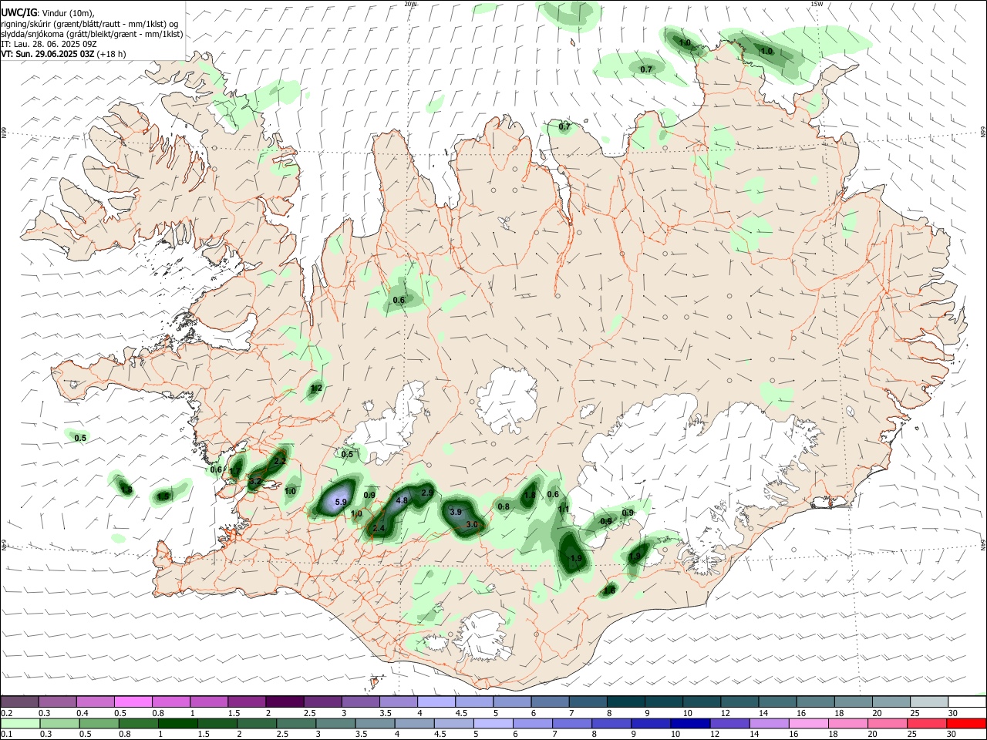Select the 0.8 precipitation label on the map

click(x=504, y=506)
